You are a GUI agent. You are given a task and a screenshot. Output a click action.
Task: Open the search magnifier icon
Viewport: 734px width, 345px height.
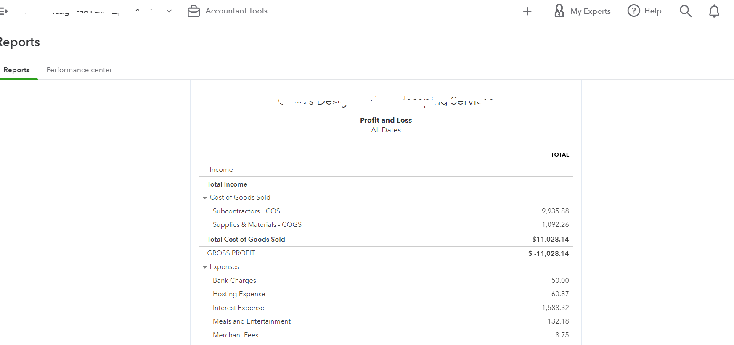click(685, 11)
